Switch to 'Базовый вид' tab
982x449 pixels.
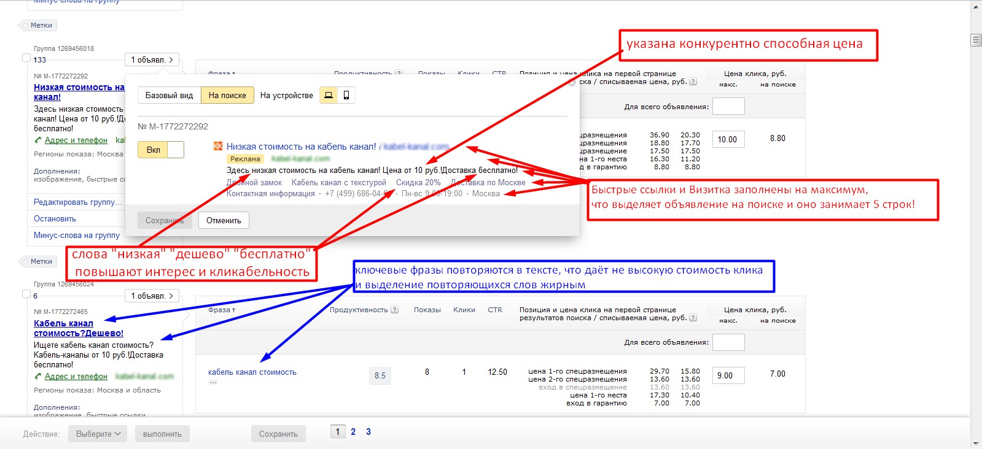(x=169, y=95)
